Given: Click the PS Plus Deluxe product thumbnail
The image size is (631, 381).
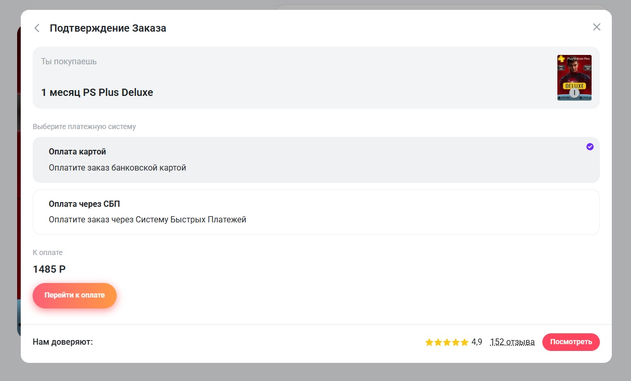Looking at the screenshot, I should (x=574, y=78).
